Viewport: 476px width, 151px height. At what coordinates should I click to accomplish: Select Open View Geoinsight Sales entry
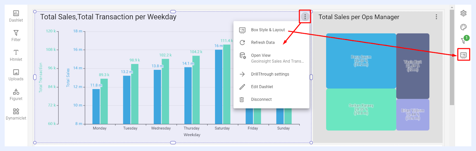click(271, 58)
